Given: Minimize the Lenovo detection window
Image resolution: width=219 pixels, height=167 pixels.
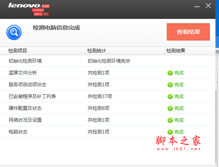Looking at the screenshot, I should (197, 6).
